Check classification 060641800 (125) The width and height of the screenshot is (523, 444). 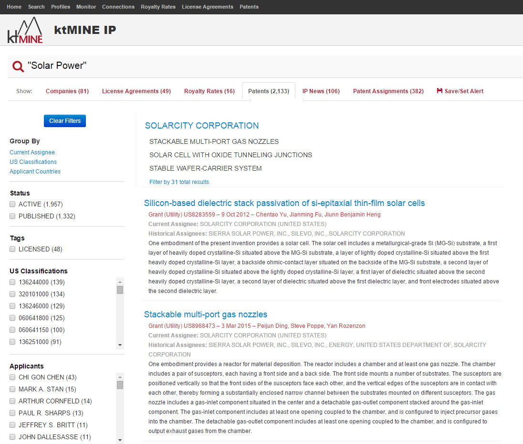pyautogui.click(x=12, y=318)
